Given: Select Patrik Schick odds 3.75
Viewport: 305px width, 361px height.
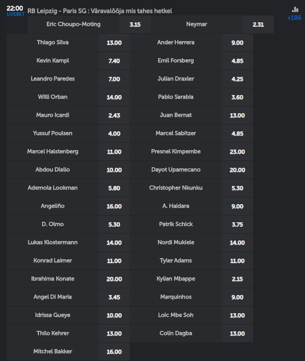Looking at the screenshot, I should [x=237, y=224].
